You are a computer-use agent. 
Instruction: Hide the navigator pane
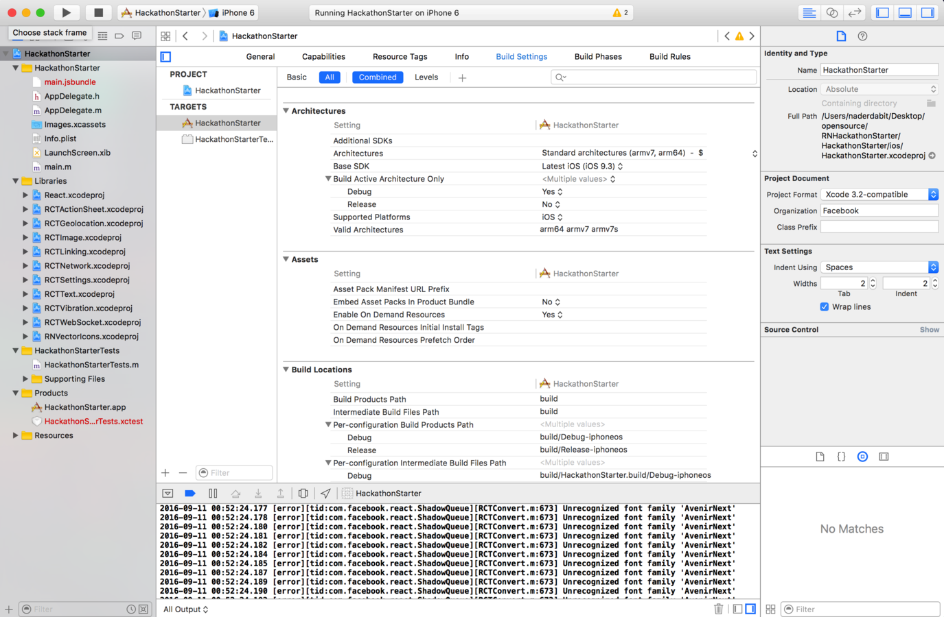pyautogui.click(x=883, y=12)
